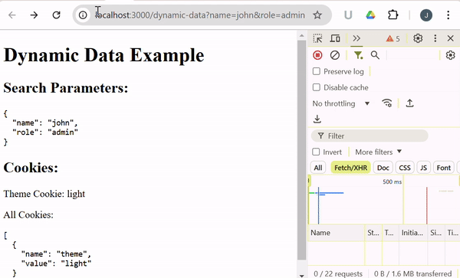Viewport: 460px width, 278px height.
Task: View site information icon in address bar
Action: 83,15
